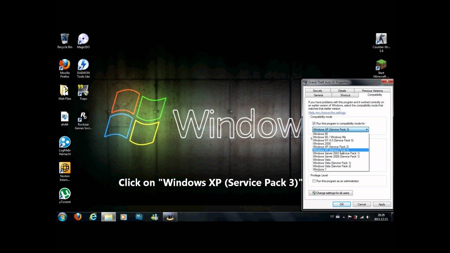Select the ehr64 file icon
Image resolution: width=450 pixels, height=253 pixels.
pyautogui.click(x=65, y=119)
